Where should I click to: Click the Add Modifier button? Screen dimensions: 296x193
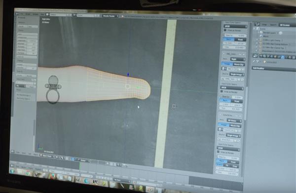274,68
